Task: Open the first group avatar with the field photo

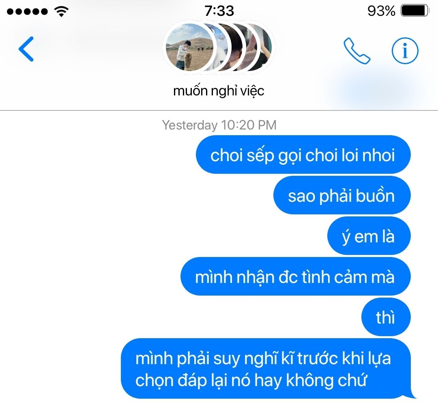Action: pyautogui.click(x=189, y=47)
